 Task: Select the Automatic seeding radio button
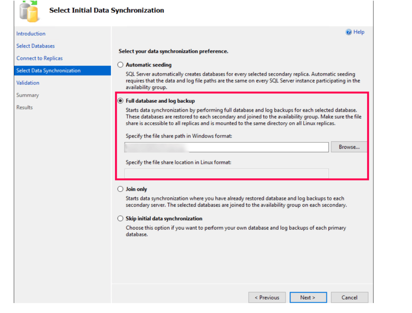click(x=120, y=65)
